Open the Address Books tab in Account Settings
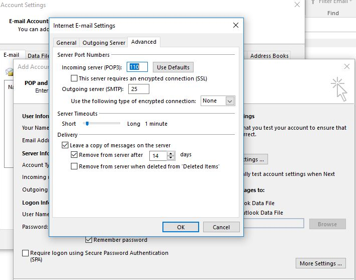Image resolution: width=356 pixels, height=280 pixels. pos(270,56)
